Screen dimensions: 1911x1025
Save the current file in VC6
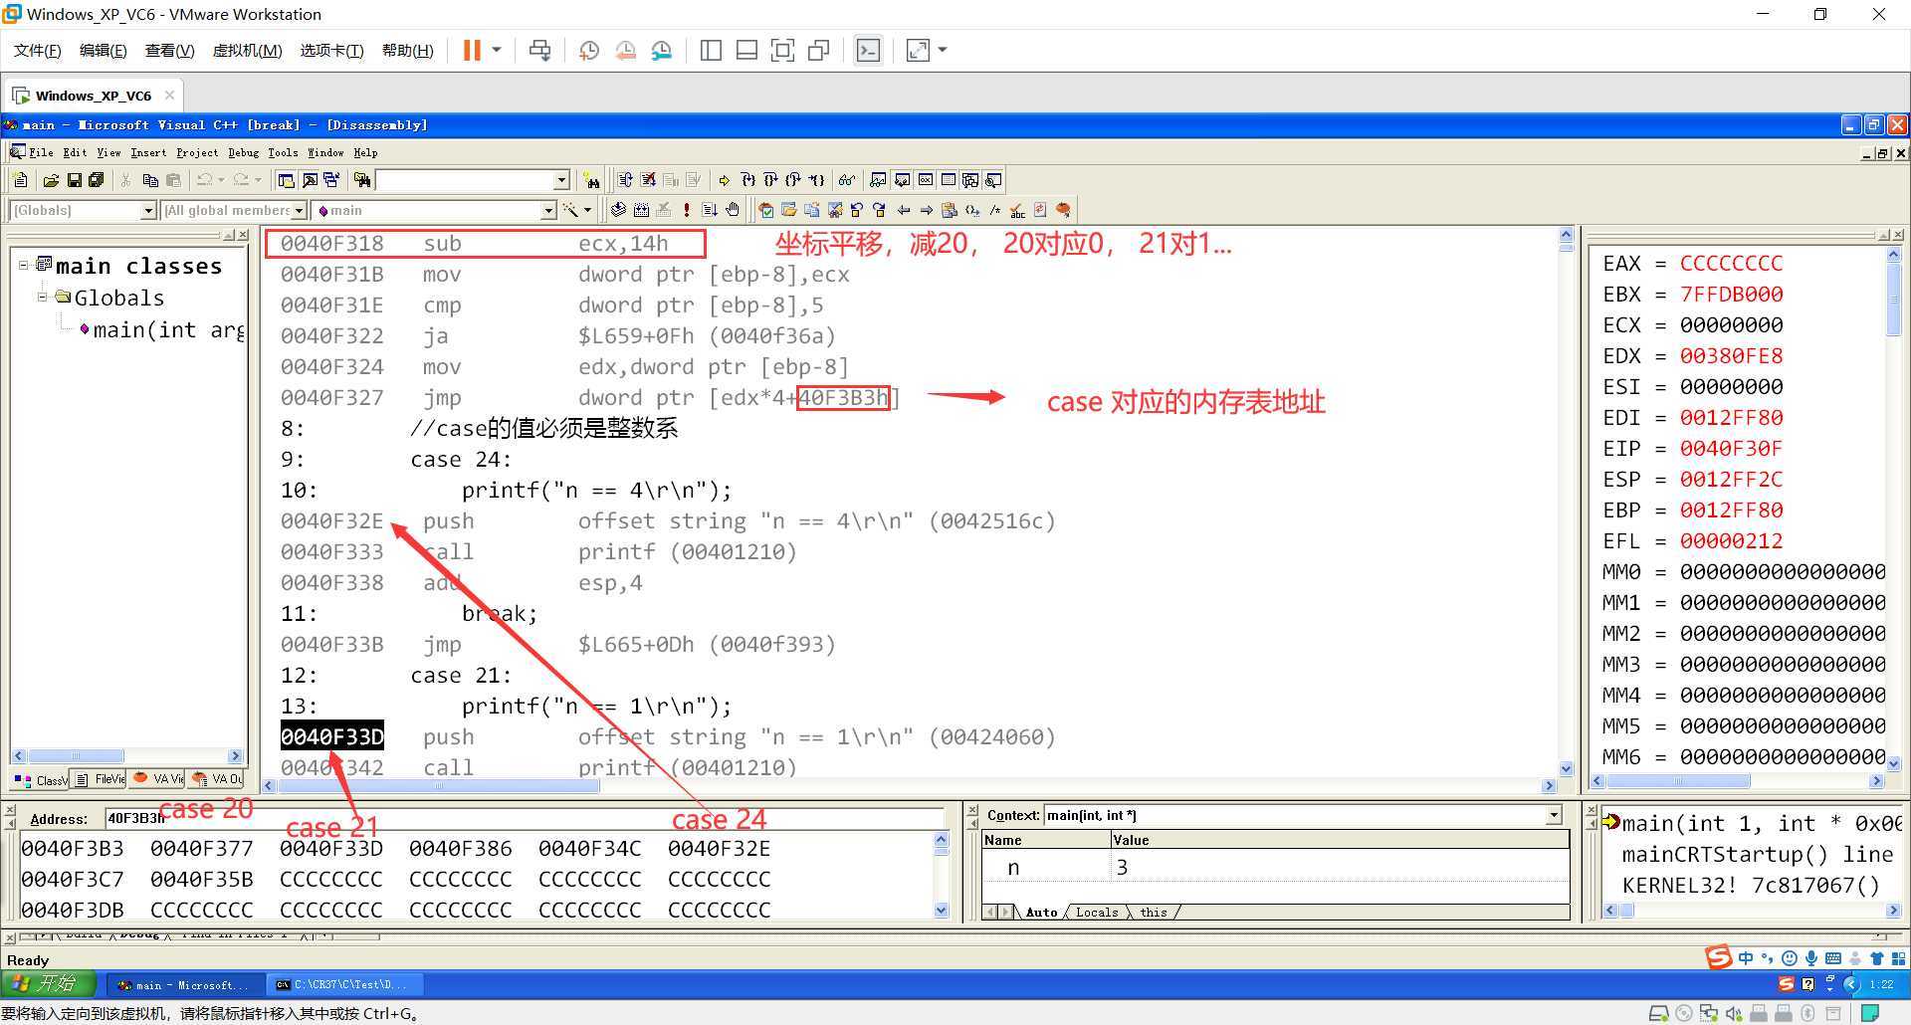pyautogui.click(x=74, y=180)
